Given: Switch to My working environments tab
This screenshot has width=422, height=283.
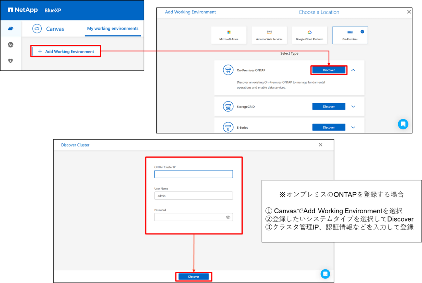Looking at the screenshot, I should (113, 28).
